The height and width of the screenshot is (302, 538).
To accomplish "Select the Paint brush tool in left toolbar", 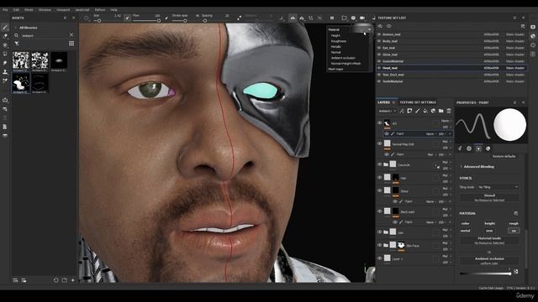I will click(5, 27).
